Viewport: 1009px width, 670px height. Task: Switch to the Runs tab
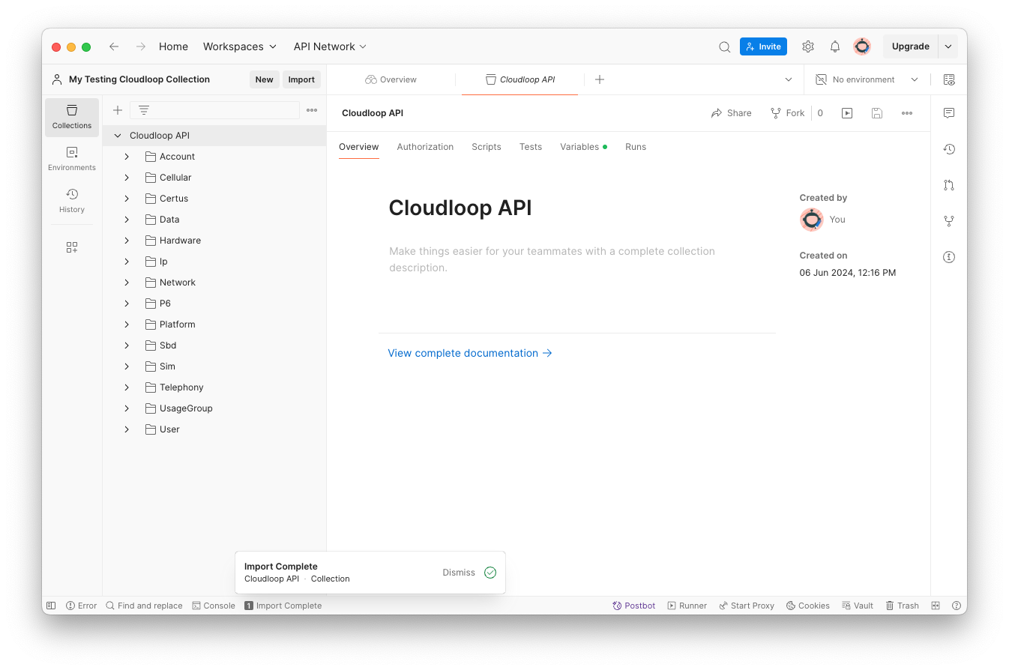pyautogui.click(x=636, y=147)
